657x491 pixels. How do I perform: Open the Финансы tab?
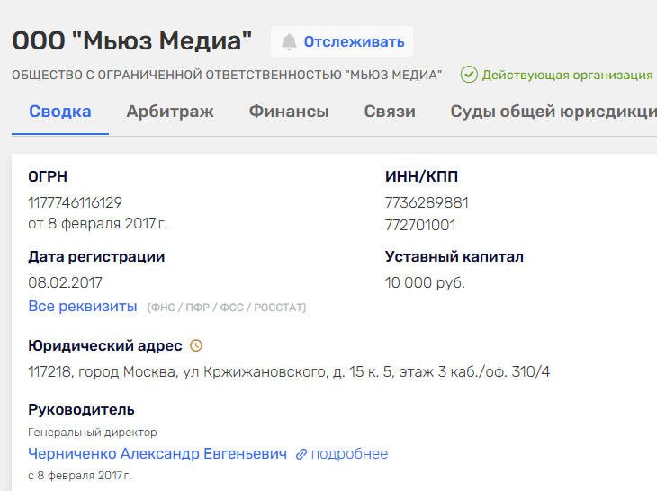coord(289,112)
